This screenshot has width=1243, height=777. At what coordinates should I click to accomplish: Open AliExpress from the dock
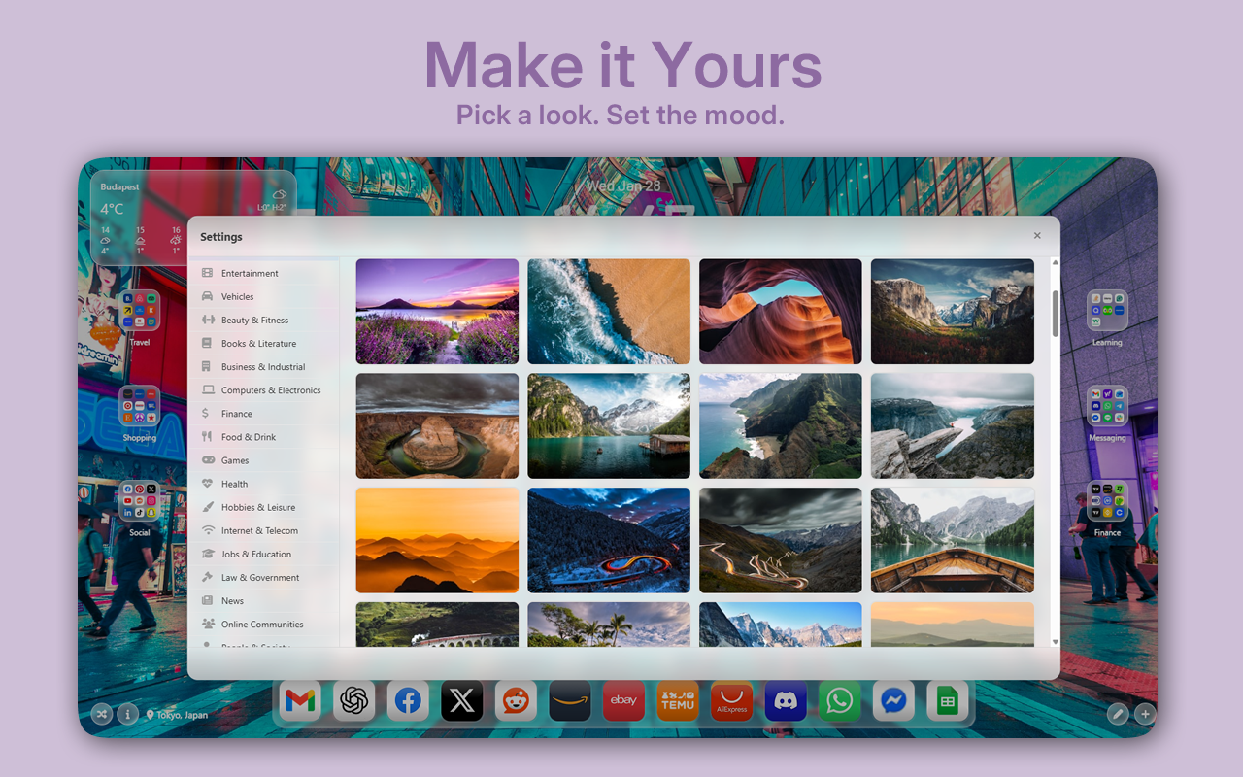731,700
